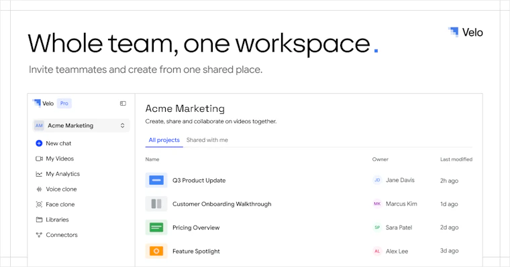Click the My Videos camera icon
The image size is (510, 267).
pos(39,159)
